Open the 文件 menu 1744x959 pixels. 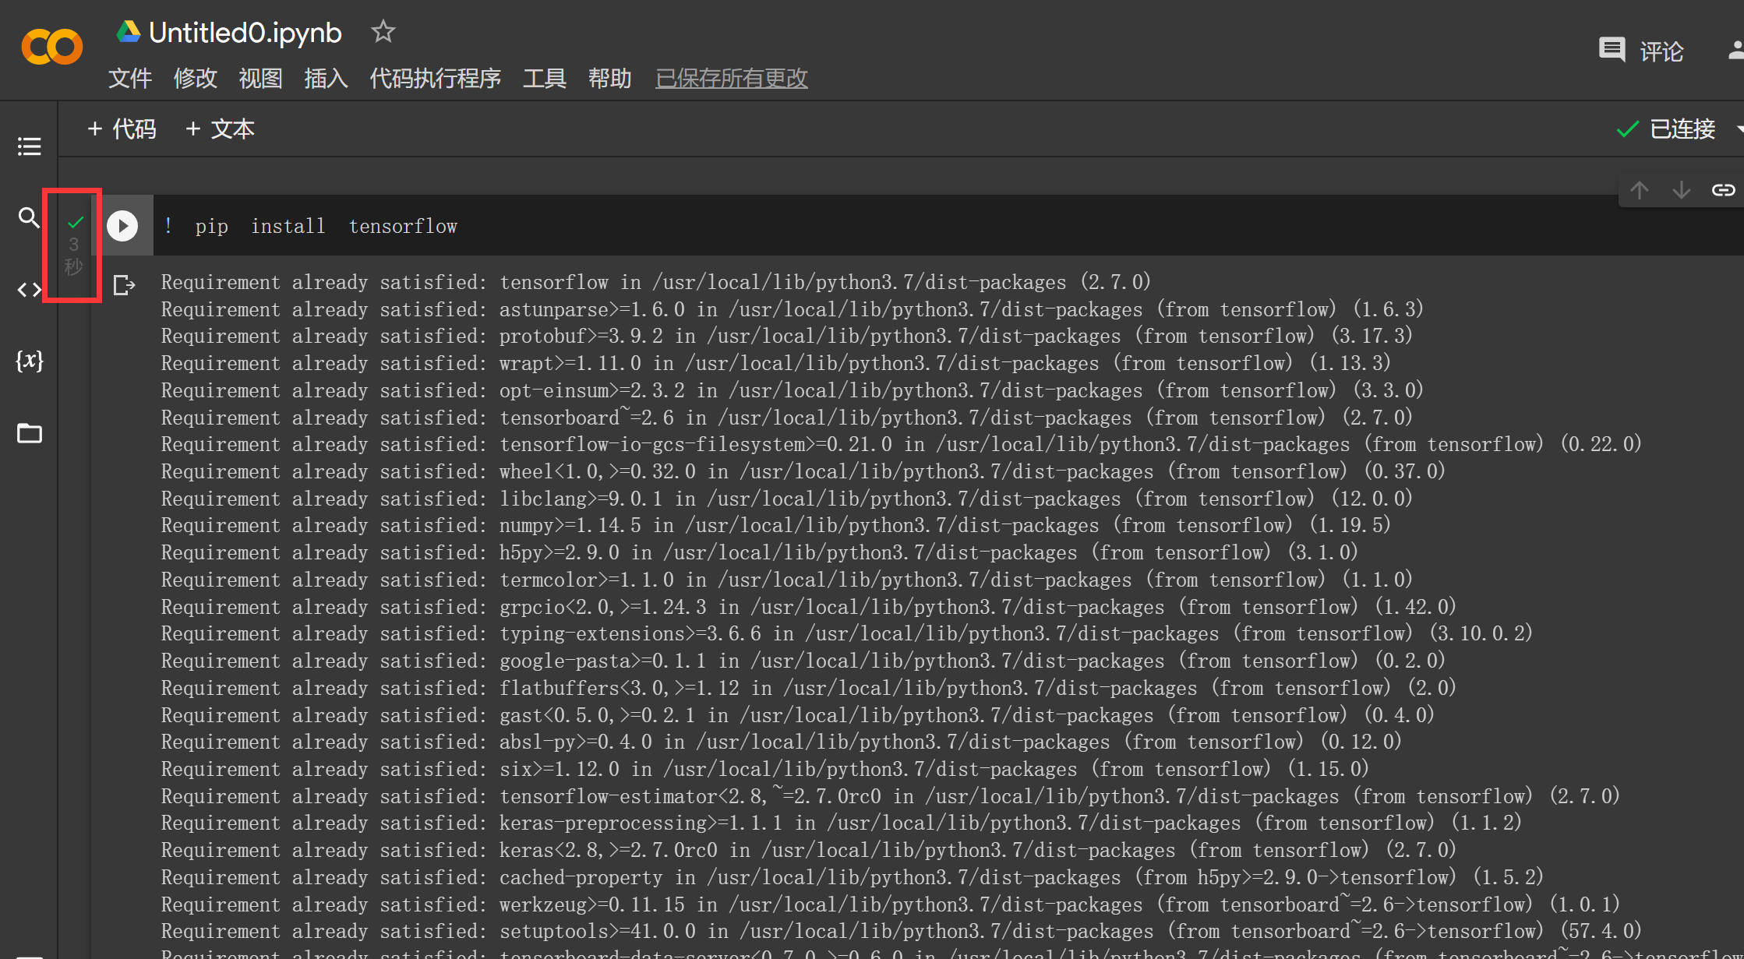tap(130, 78)
